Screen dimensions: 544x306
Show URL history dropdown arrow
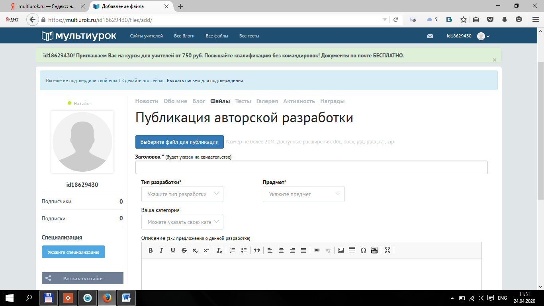(x=385, y=20)
